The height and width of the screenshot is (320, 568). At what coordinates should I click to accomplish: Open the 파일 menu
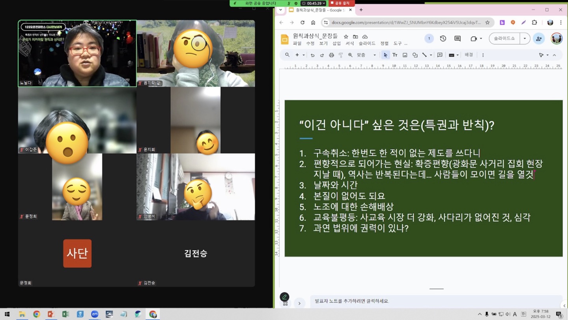[297, 43]
